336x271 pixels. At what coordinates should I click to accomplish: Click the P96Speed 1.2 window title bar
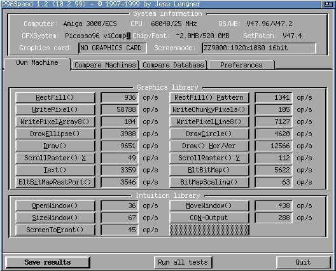[161, 4]
